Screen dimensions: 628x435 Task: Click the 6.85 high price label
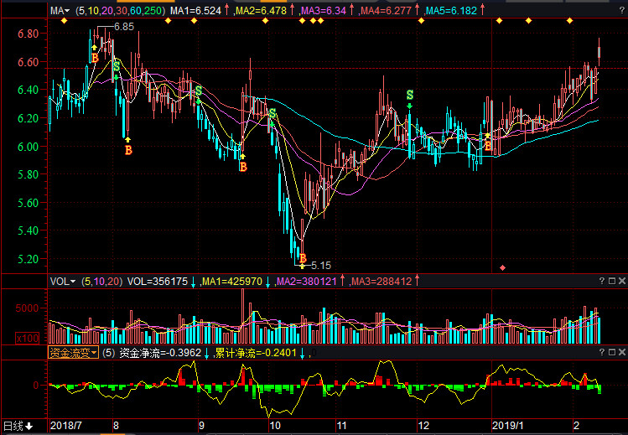coord(124,28)
